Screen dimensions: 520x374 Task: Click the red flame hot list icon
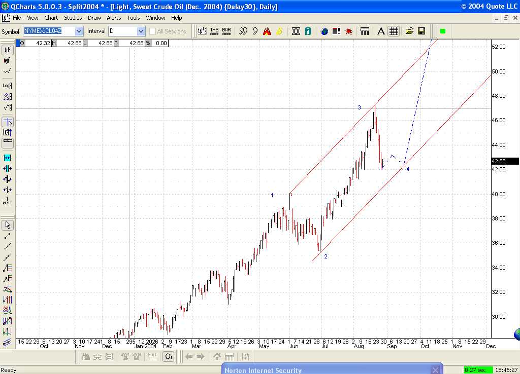click(267, 31)
